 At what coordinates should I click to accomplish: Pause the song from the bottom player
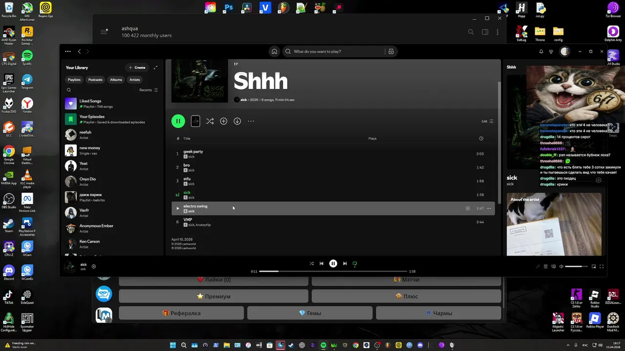pyautogui.click(x=333, y=263)
